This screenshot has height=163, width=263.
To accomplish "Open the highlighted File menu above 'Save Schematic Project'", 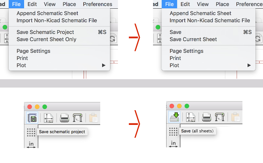I will 16,4.
